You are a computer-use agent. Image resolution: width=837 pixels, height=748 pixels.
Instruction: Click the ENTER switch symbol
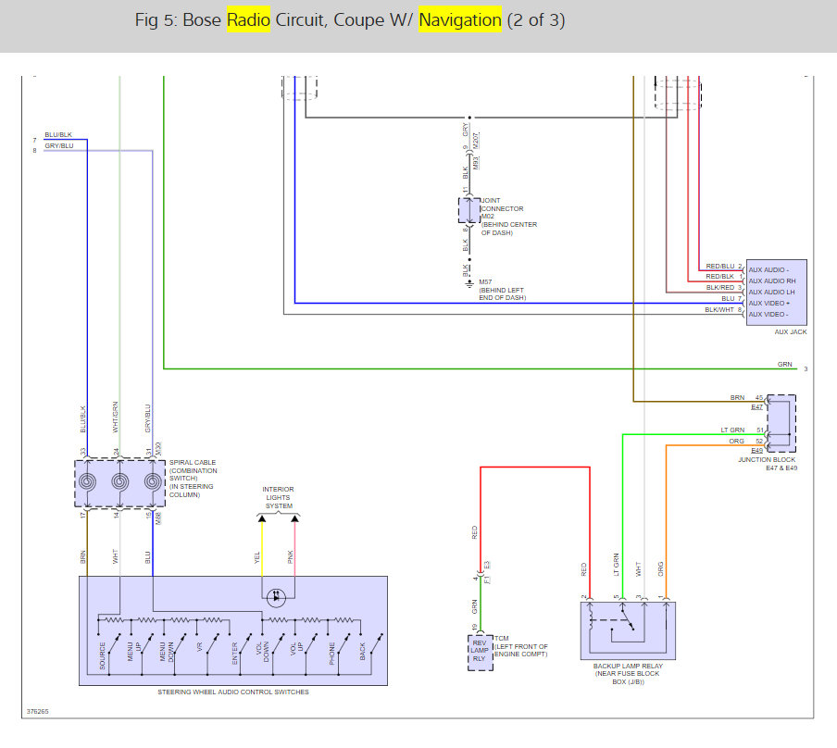(240, 654)
